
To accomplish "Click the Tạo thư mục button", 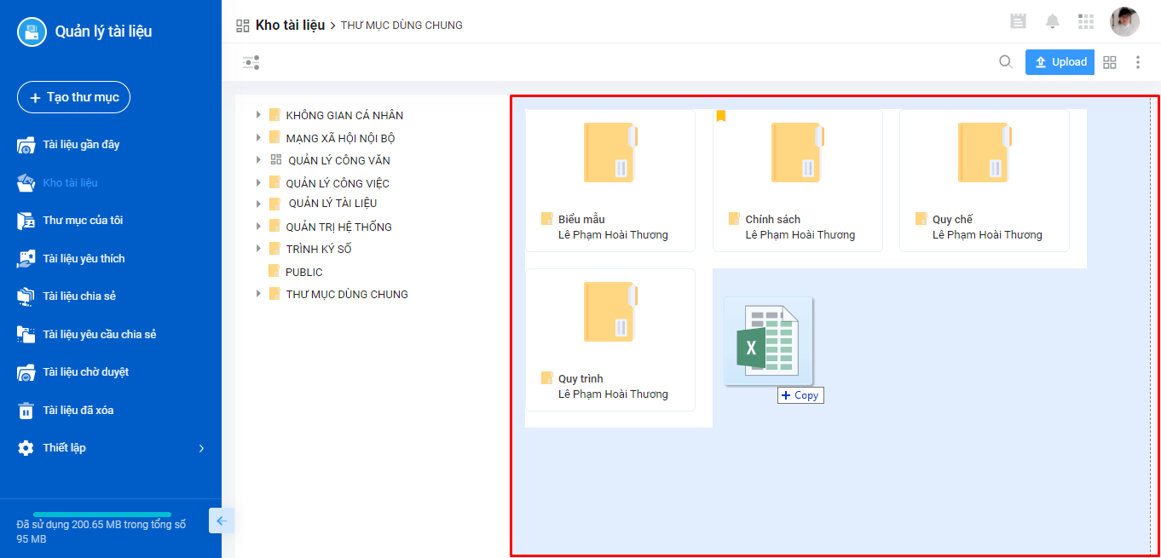I will 73,97.
